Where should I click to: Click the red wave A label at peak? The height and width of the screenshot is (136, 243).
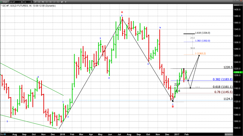[122, 12]
